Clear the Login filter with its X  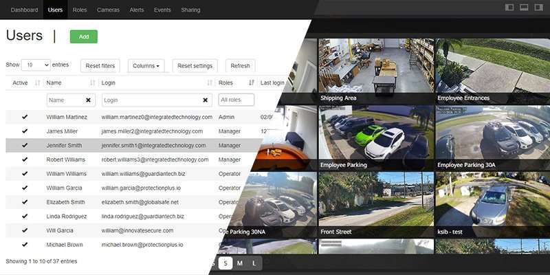(x=206, y=100)
